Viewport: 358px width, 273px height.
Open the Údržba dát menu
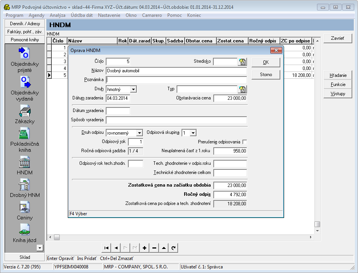[x=82, y=15]
